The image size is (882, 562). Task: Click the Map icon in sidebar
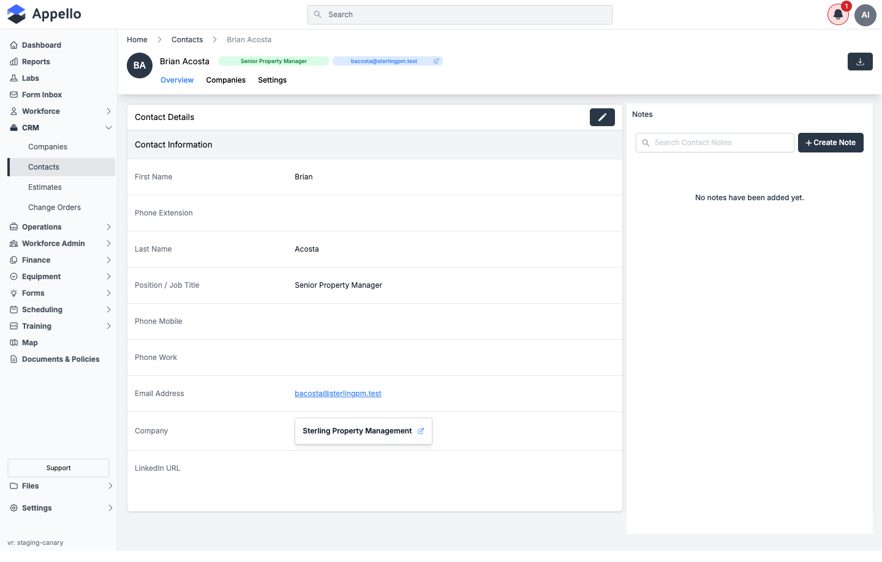(13, 343)
